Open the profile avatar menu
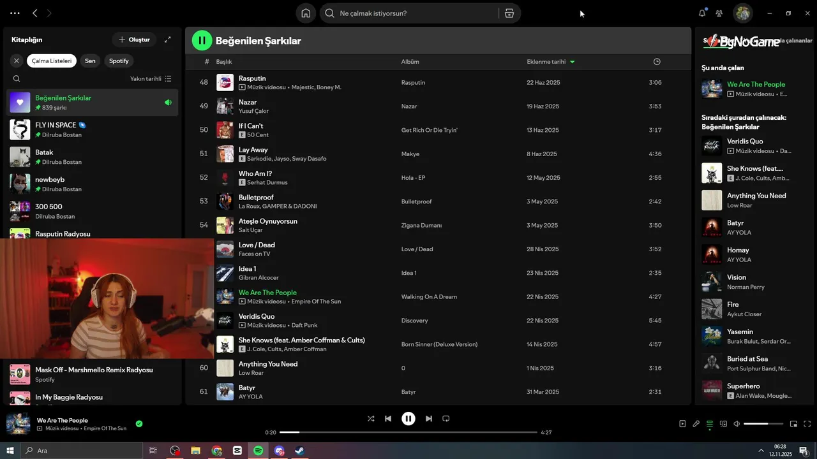 click(742, 13)
